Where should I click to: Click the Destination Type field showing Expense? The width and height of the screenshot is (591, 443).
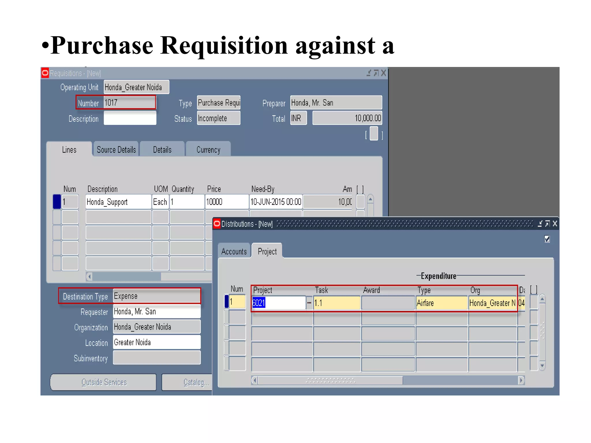click(157, 296)
